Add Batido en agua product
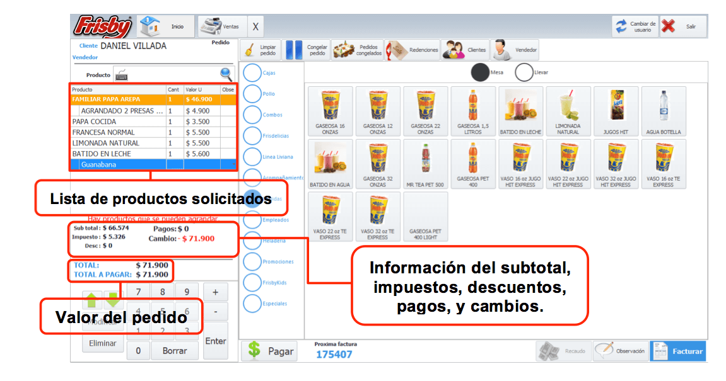The height and width of the screenshot is (381, 726). click(x=330, y=164)
